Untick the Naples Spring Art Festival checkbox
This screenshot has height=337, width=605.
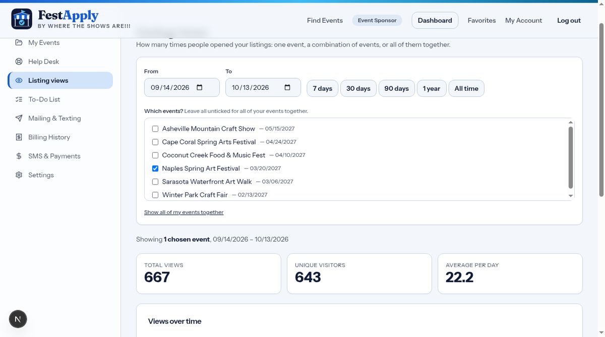[155, 168]
